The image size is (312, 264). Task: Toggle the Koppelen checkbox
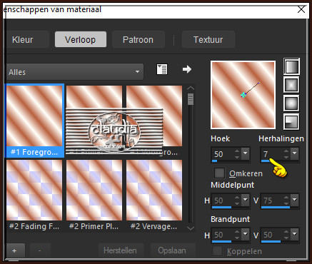(218, 251)
